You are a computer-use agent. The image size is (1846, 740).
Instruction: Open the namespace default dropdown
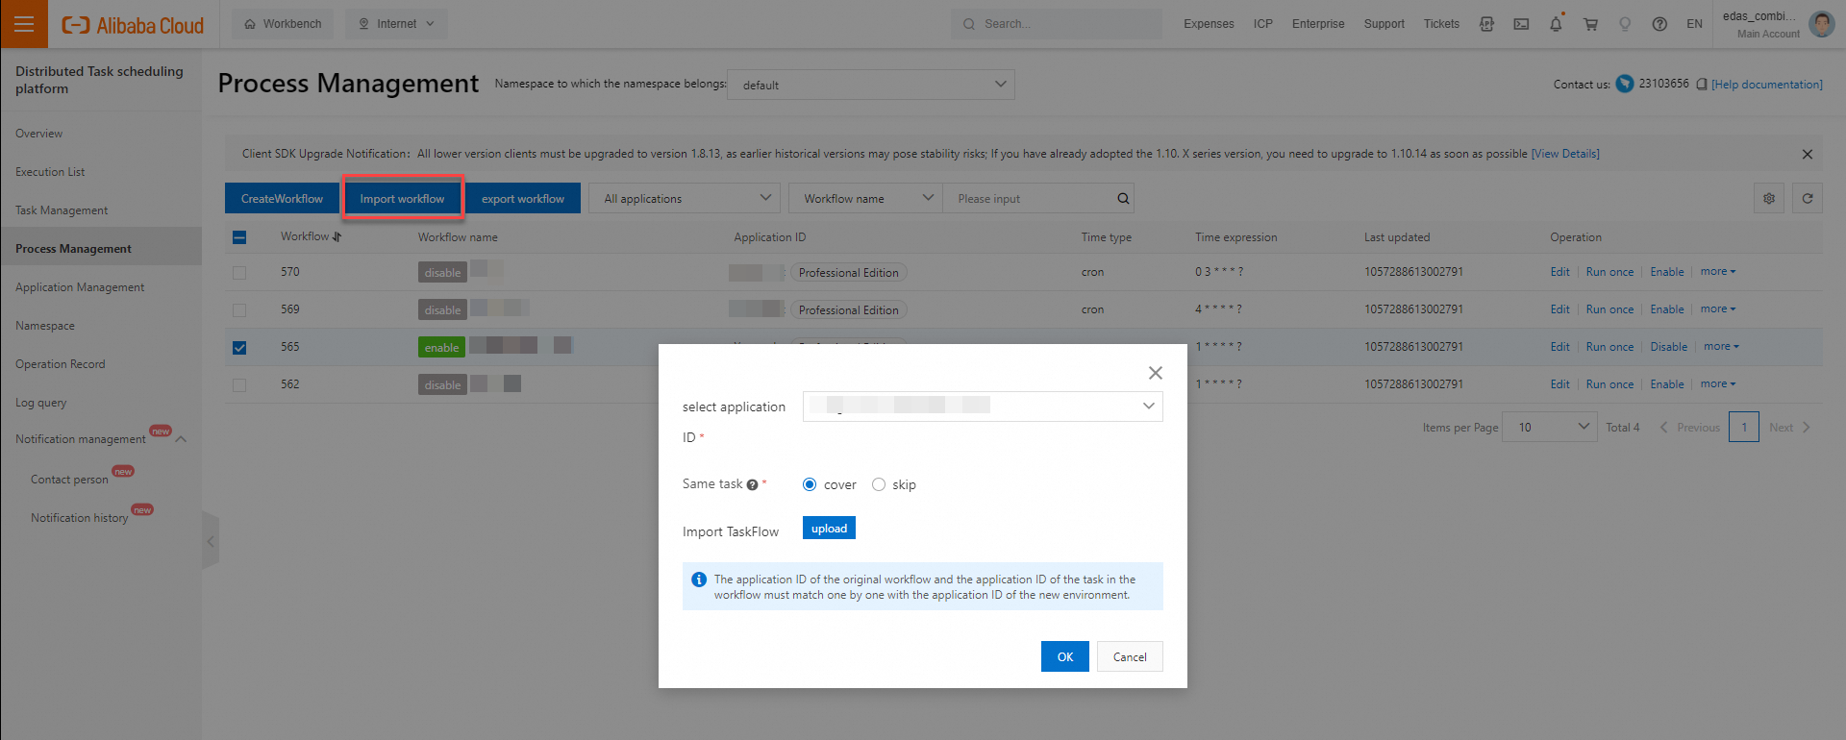pyautogui.click(x=871, y=85)
